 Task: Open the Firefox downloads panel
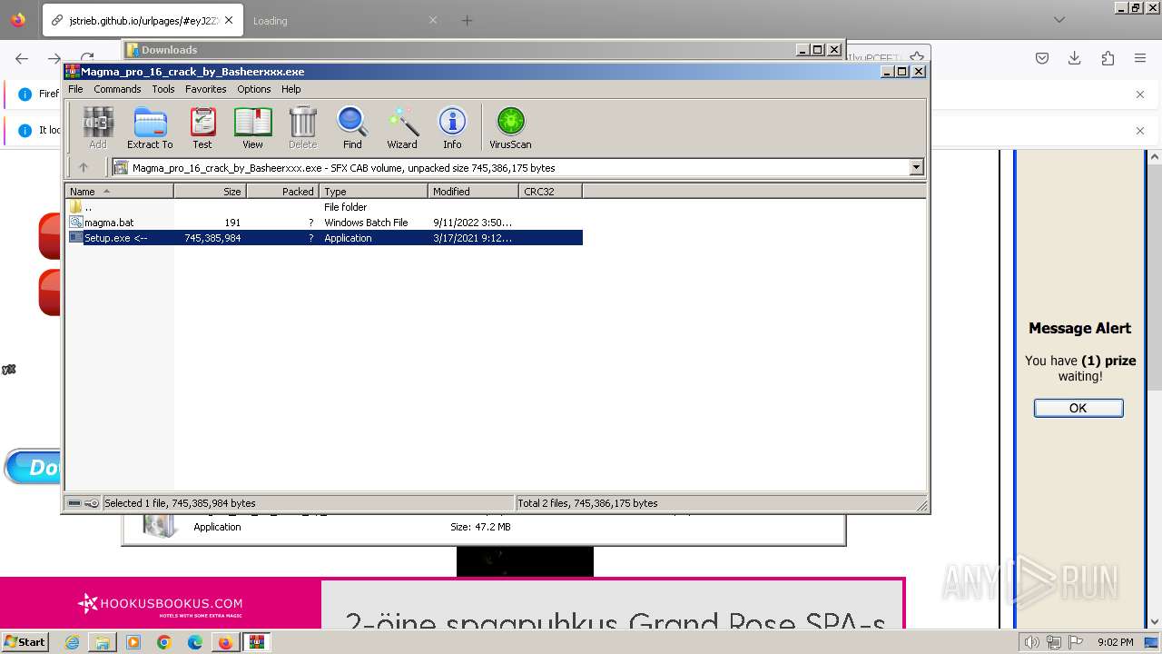[x=1075, y=58]
